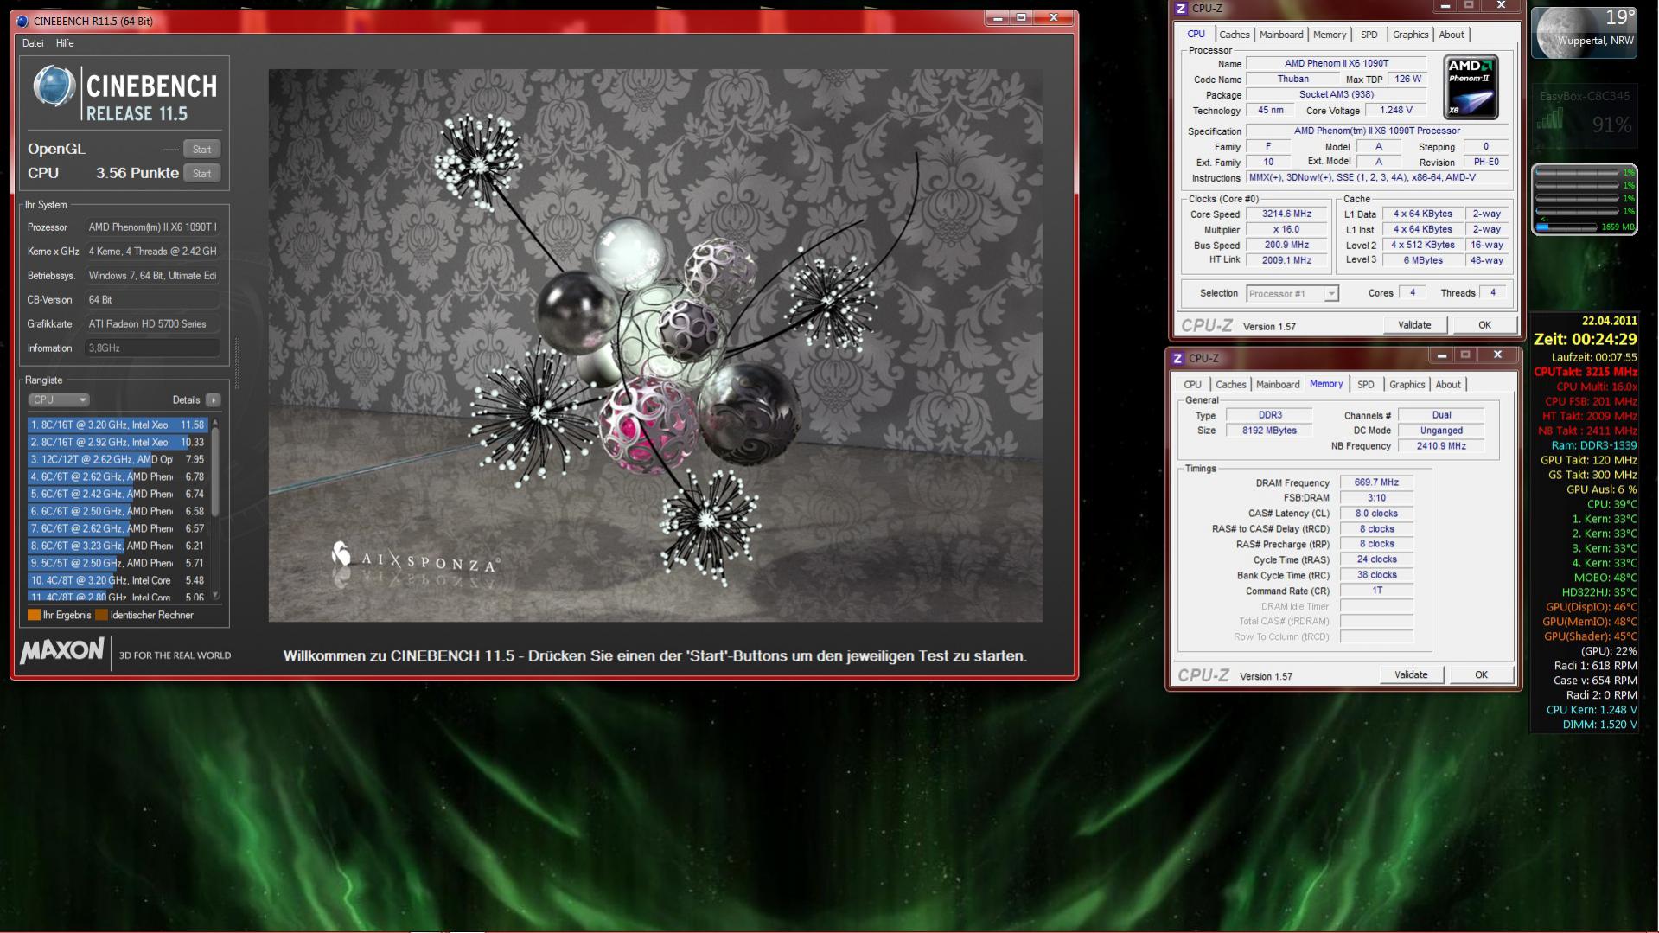
Task: Click the Cinebench globe logo icon
Action: 54,87
